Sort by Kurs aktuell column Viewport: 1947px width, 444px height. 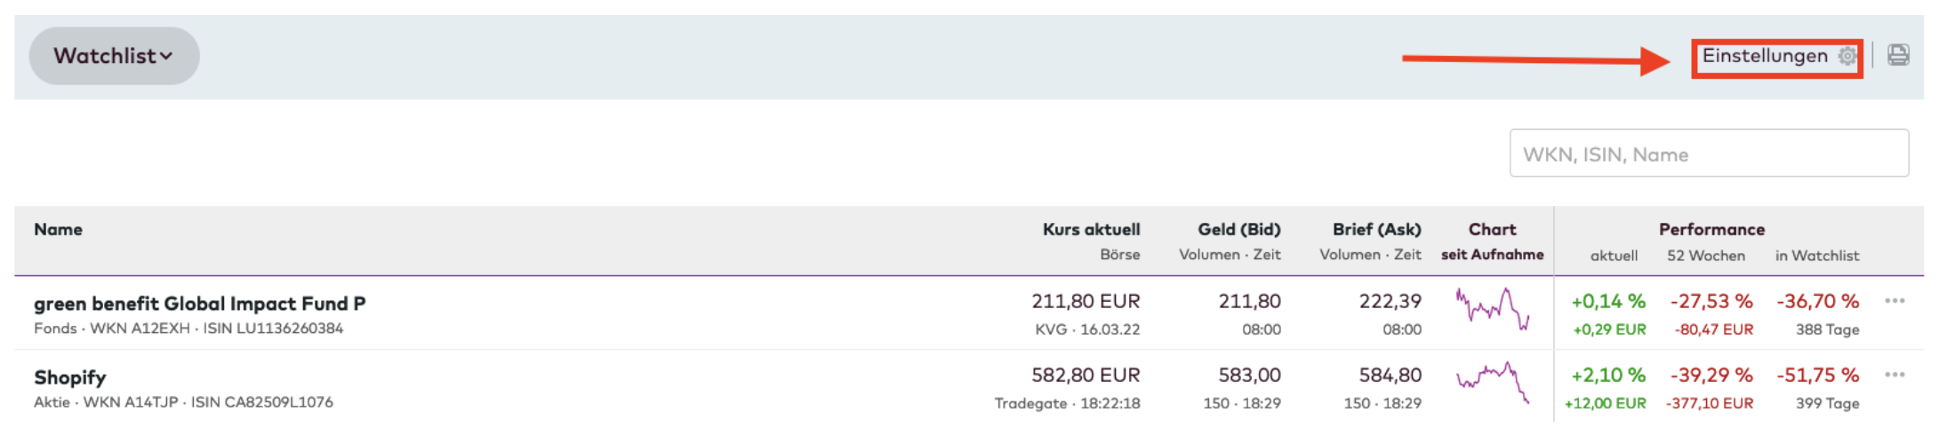pyautogui.click(x=1091, y=229)
